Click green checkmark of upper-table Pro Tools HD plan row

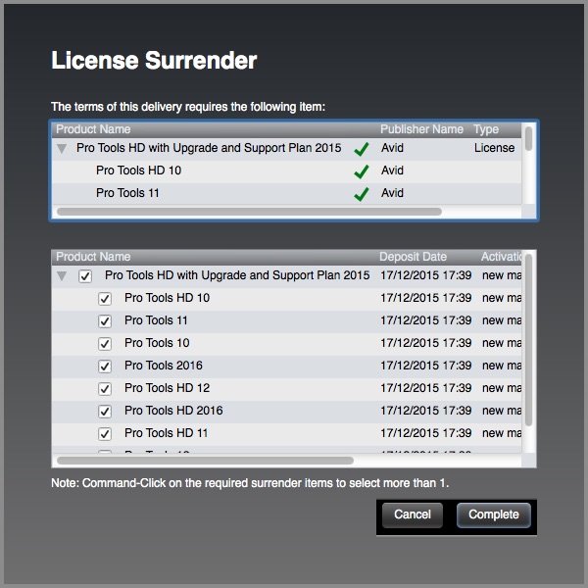(361, 149)
